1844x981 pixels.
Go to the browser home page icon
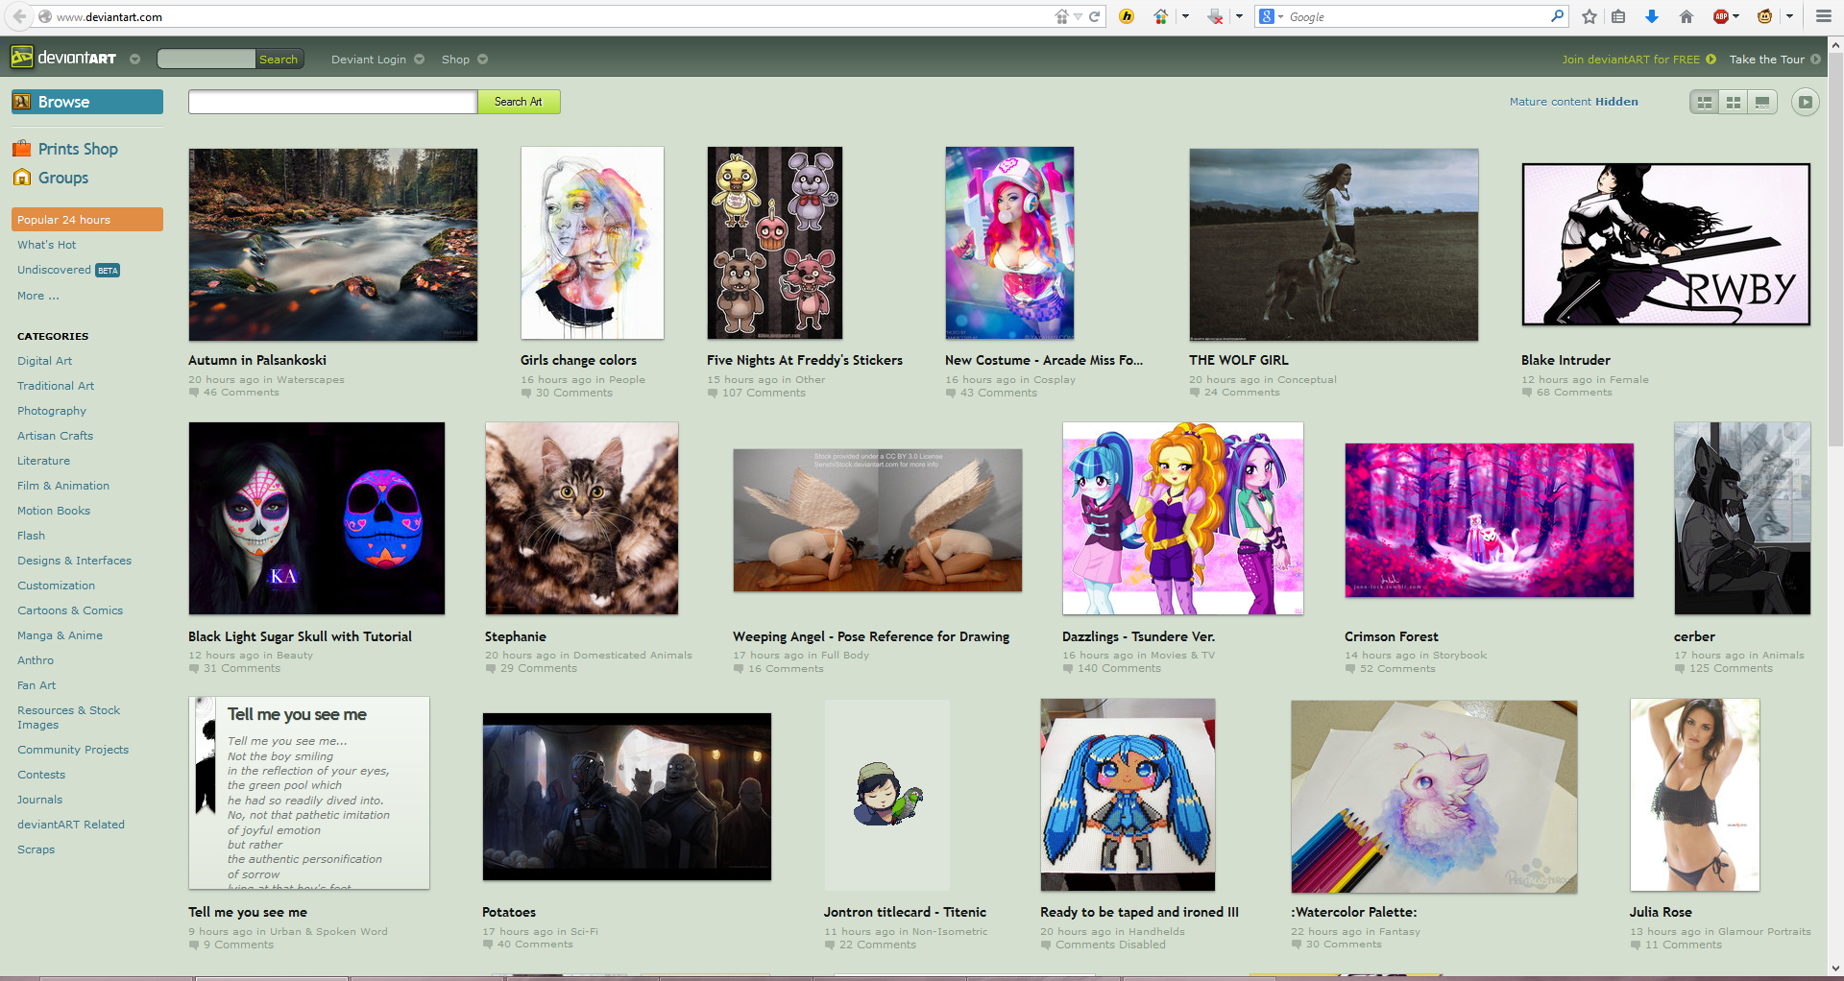1686,16
